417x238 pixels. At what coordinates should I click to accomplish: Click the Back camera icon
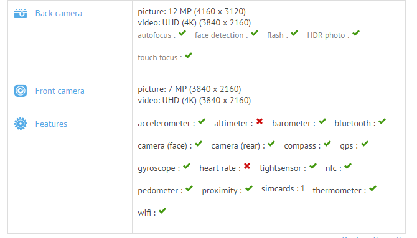click(21, 13)
